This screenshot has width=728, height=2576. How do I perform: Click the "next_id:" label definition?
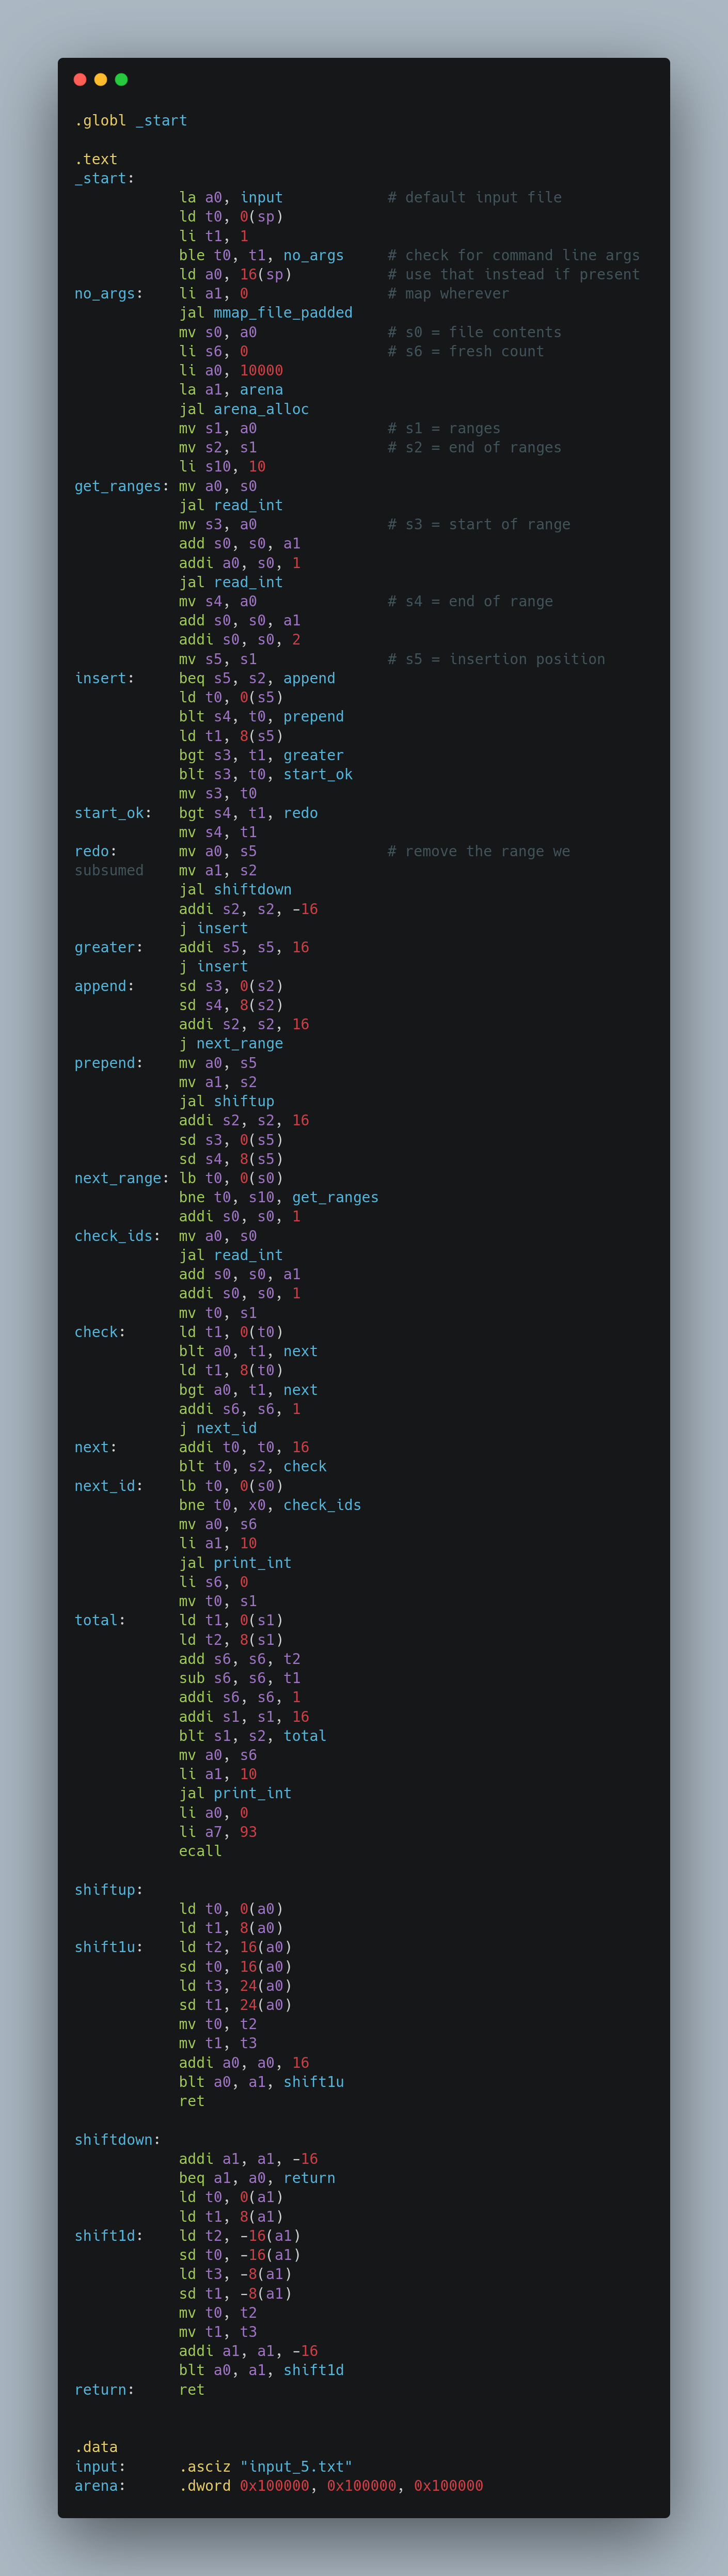tap(109, 1486)
